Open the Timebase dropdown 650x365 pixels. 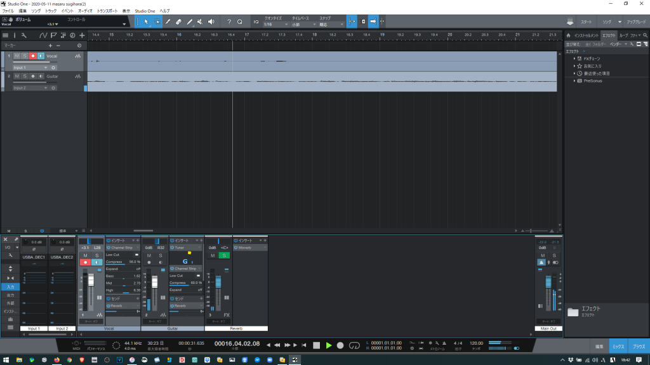(x=303, y=25)
